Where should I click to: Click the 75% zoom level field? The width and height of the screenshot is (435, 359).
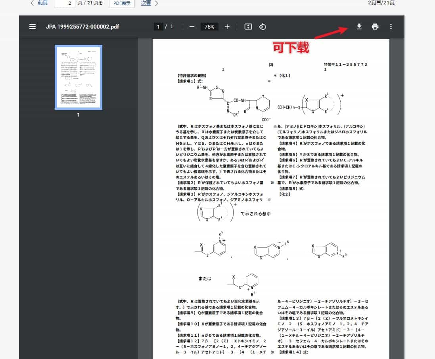[209, 27]
